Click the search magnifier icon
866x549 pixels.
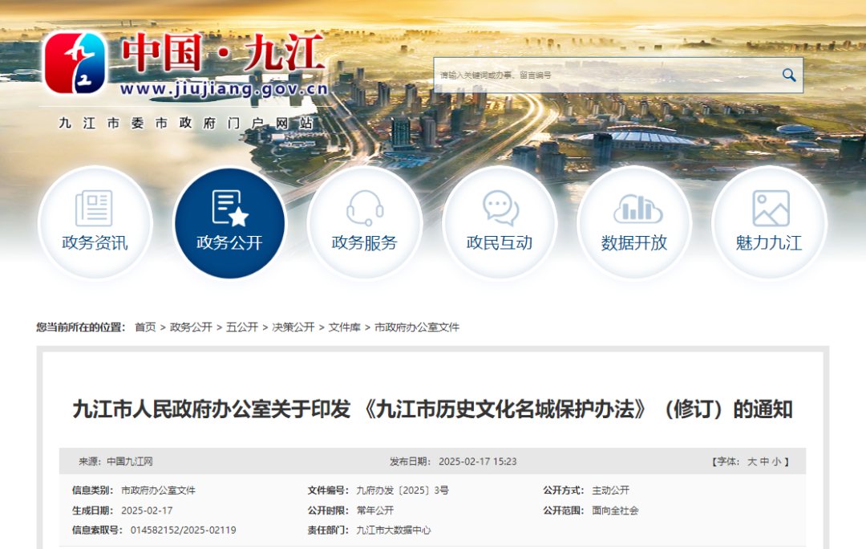pos(789,75)
